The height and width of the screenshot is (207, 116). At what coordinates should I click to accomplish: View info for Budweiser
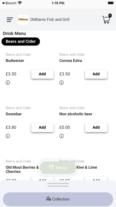pyautogui.click(x=8, y=83)
